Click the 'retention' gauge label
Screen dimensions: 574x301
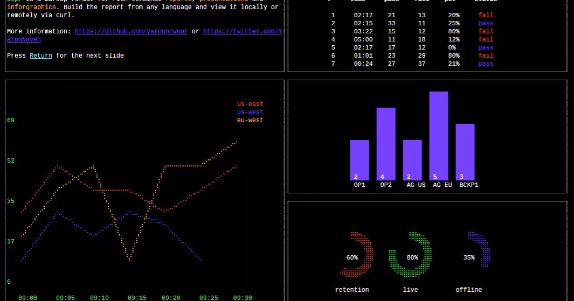(352, 290)
